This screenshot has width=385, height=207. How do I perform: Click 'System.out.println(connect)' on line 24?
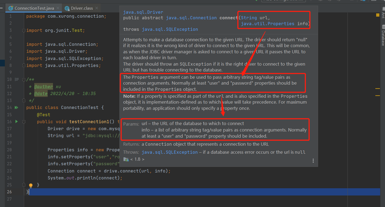tap(84, 178)
